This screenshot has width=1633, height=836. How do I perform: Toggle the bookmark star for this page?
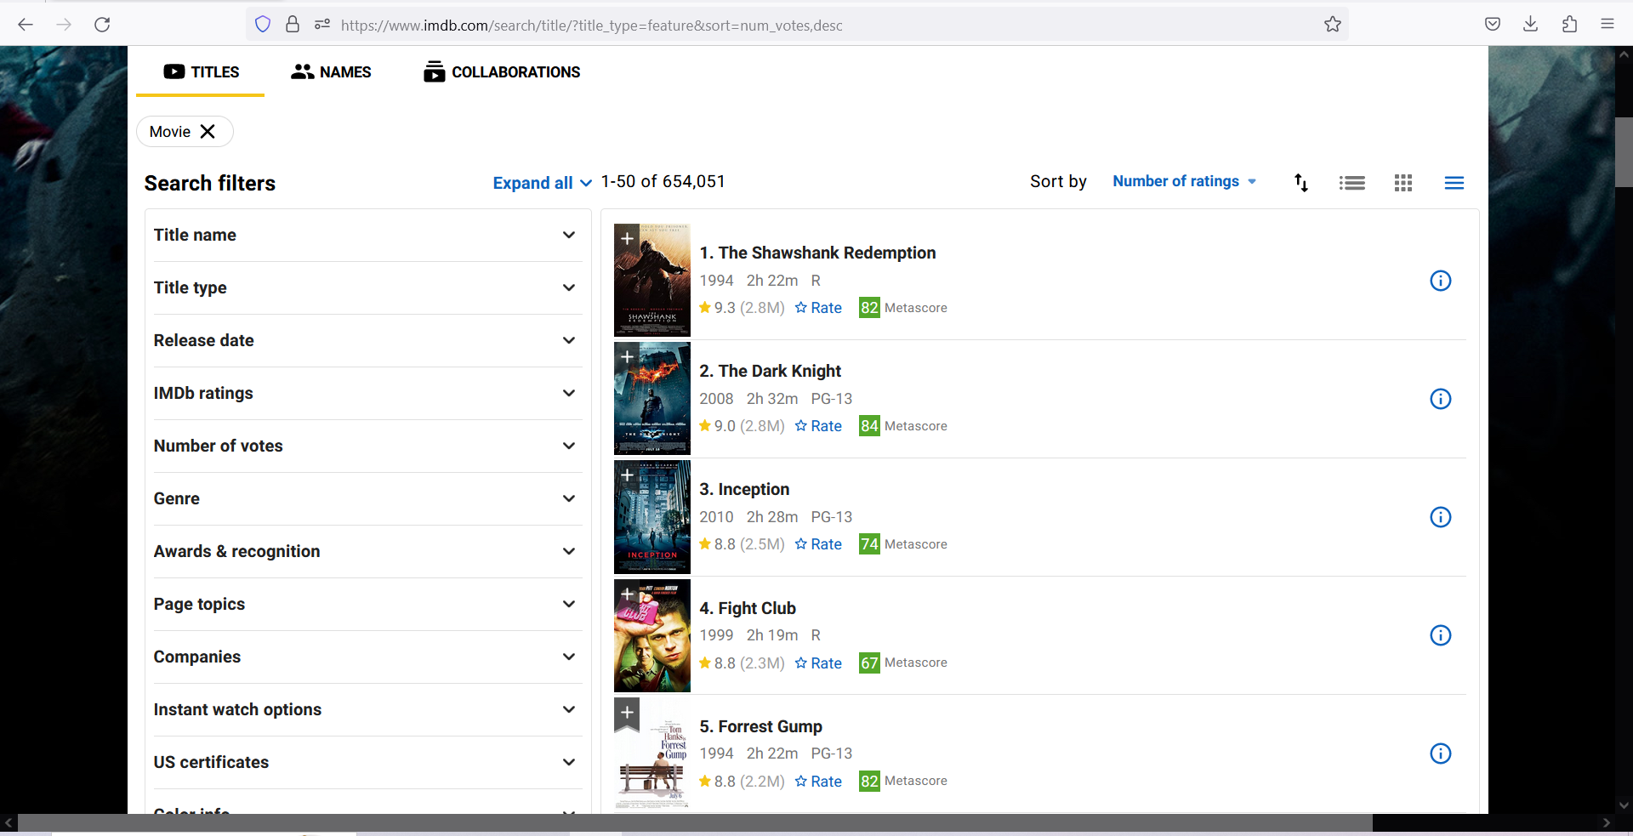coord(1332,24)
